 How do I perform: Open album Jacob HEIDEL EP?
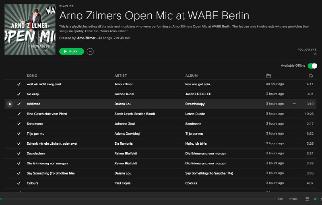(198, 94)
